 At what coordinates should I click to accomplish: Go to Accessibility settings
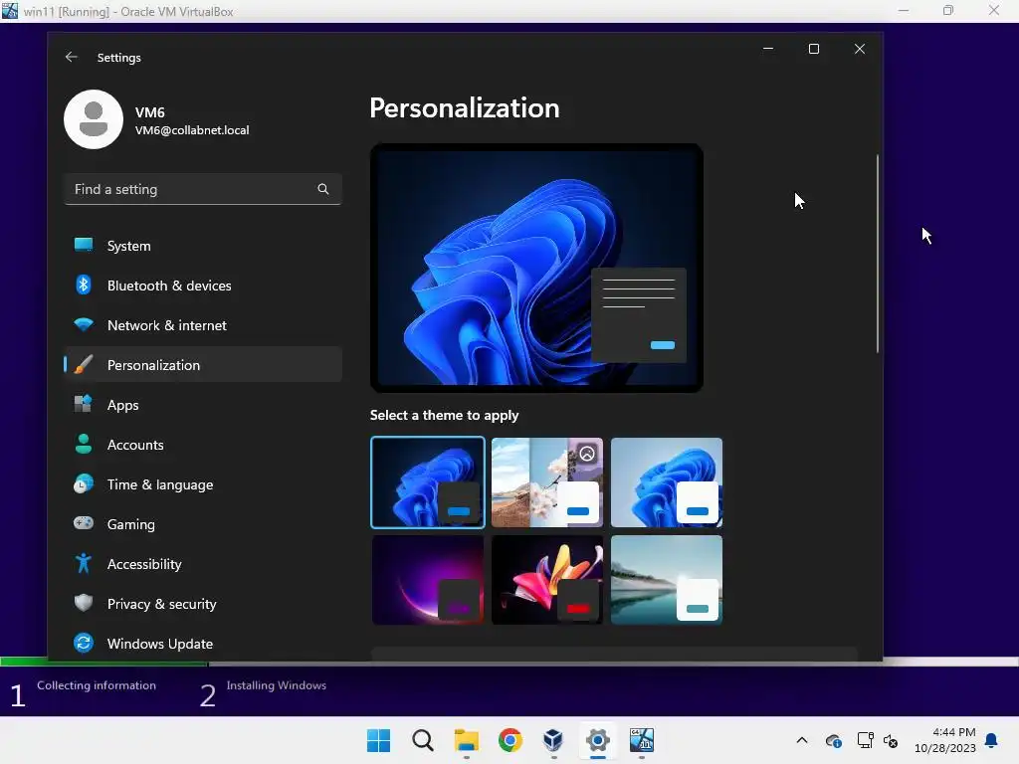[203, 564]
